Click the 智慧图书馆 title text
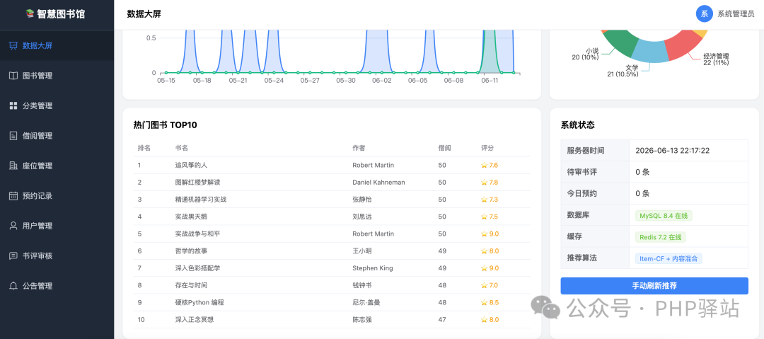Viewport: 764px width, 339px height. 62,14
